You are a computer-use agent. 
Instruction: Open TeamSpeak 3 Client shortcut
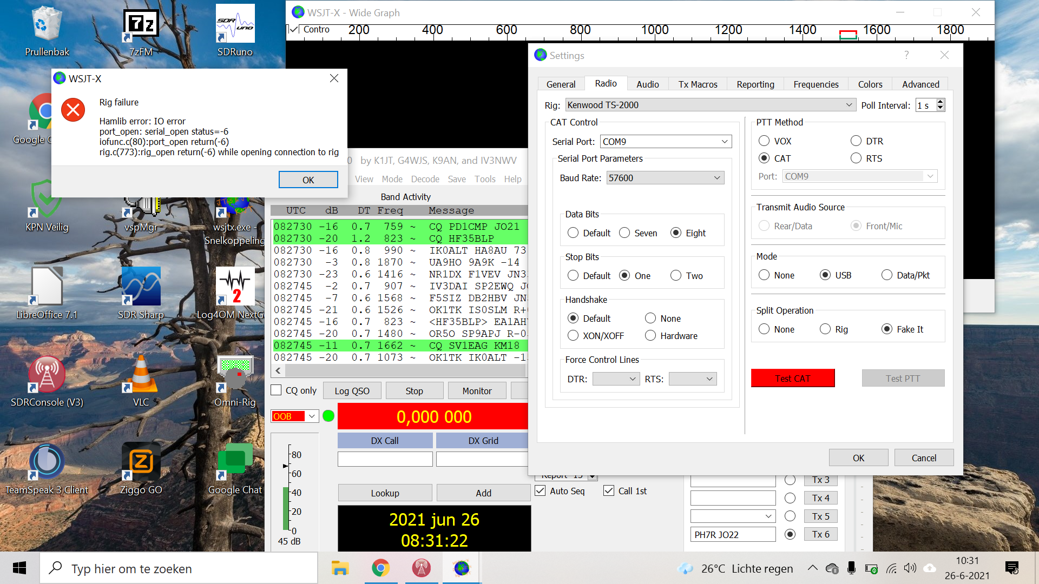(x=47, y=462)
